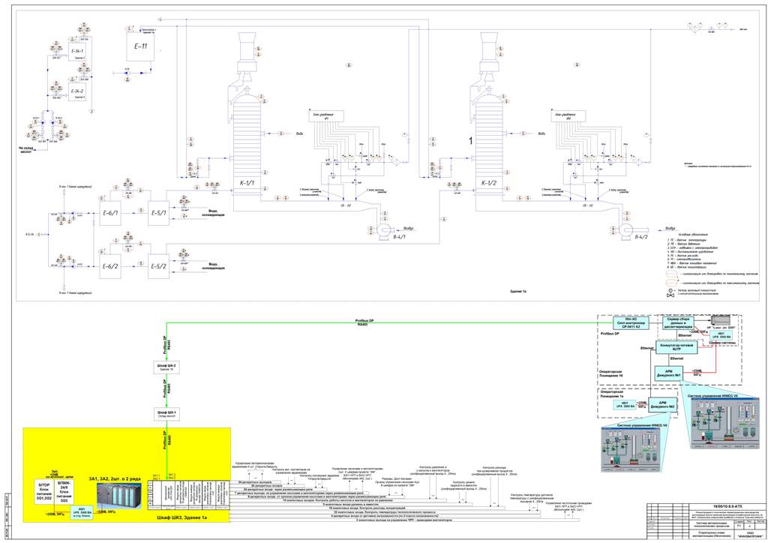The height and width of the screenshot is (543, 768).
Task: Open the ЗА1, ЗА2 cabinet photo thumbnail
Action: coord(118,494)
